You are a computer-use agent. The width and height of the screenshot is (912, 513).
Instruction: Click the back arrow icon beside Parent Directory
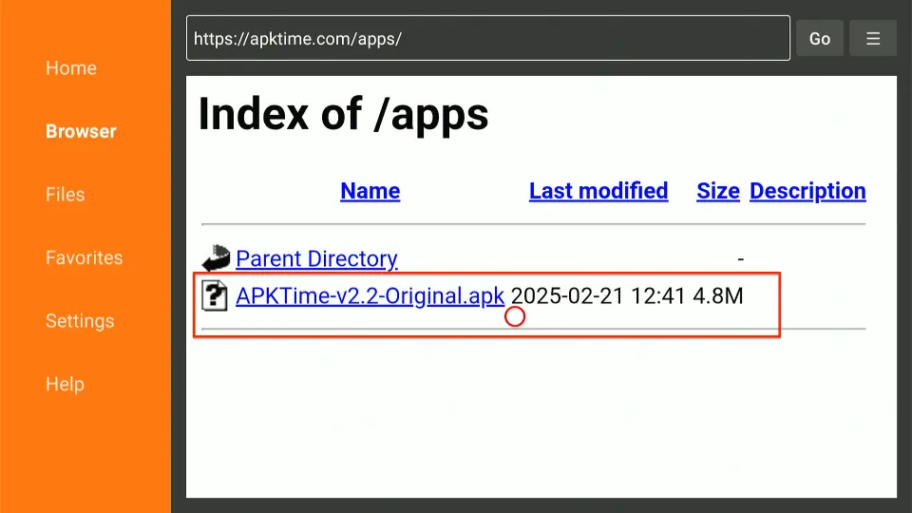tap(216, 258)
